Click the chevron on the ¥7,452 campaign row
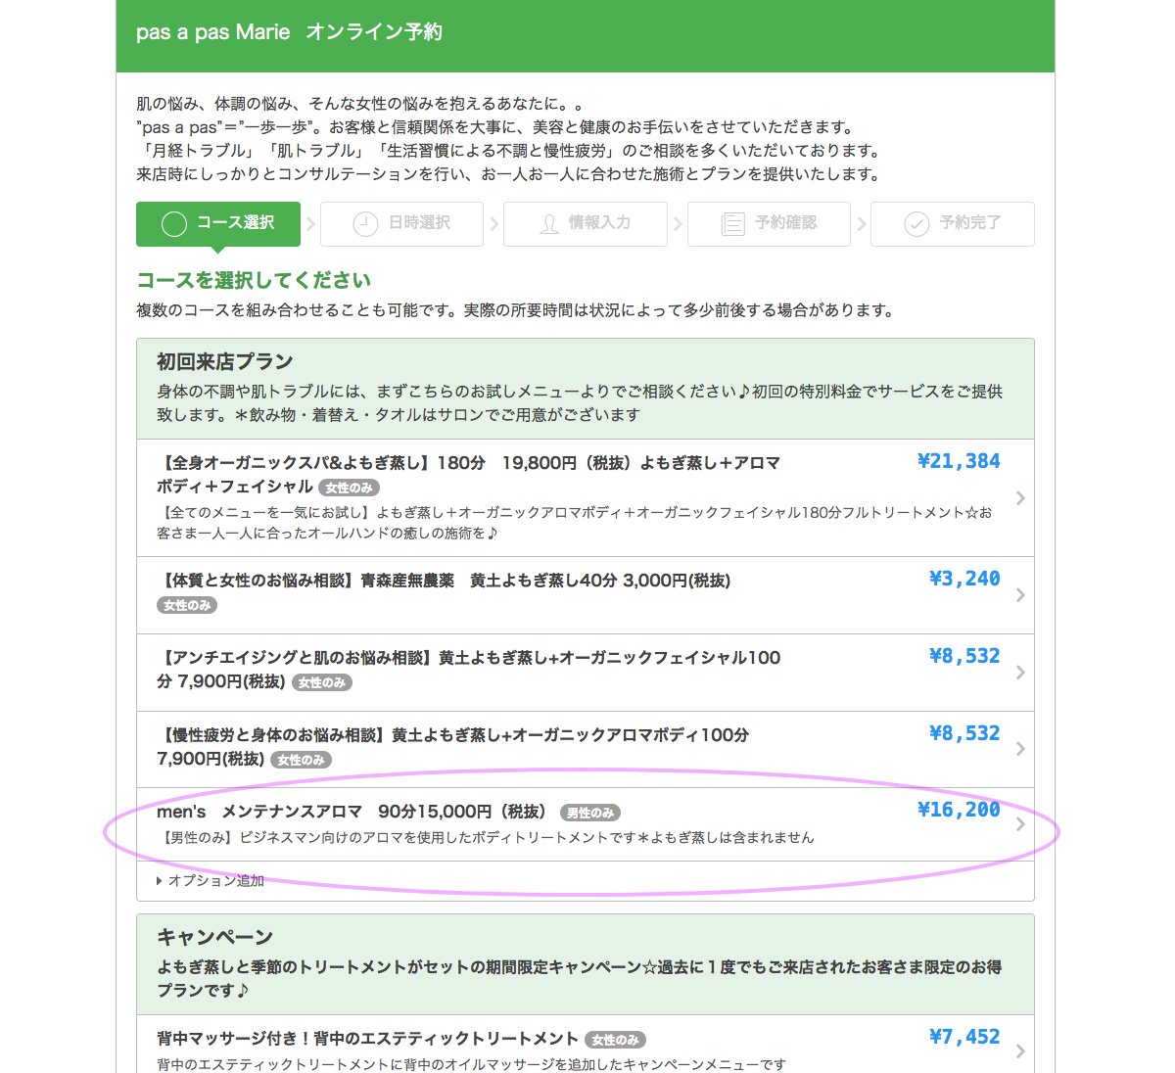Viewport: 1175px width, 1073px height. pos(1020,1051)
